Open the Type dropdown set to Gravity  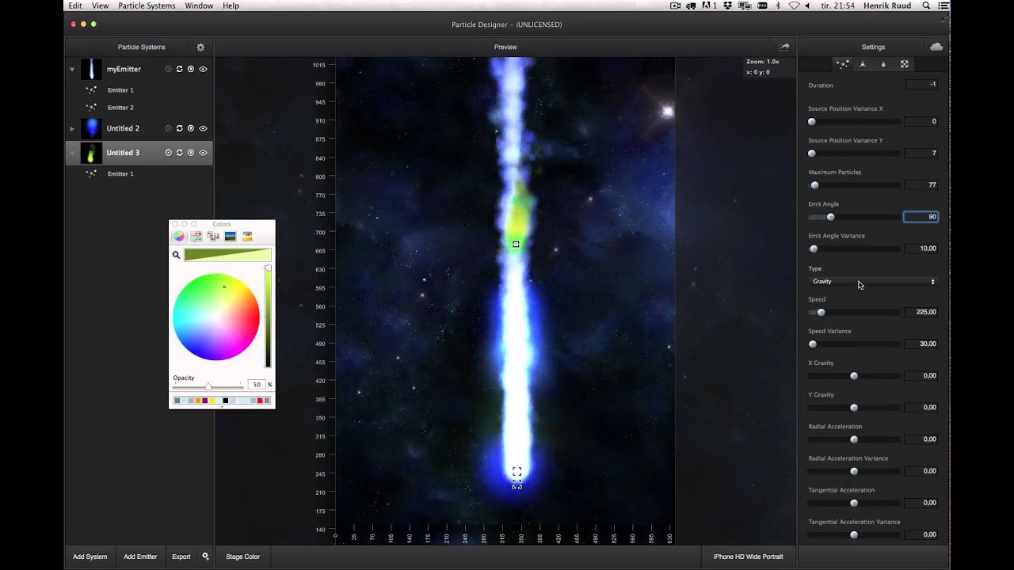[x=873, y=282]
